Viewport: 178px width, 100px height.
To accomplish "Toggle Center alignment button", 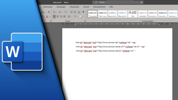I will pos(58,17).
